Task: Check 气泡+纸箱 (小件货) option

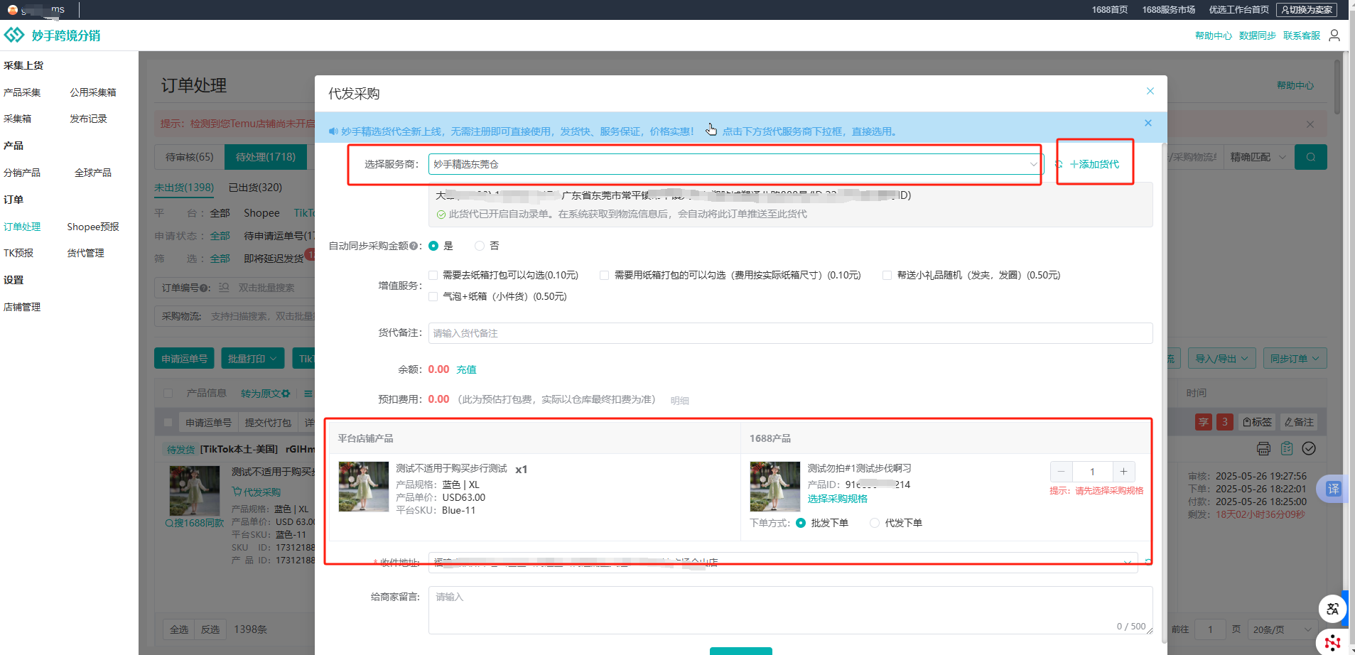Action: click(433, 296)
